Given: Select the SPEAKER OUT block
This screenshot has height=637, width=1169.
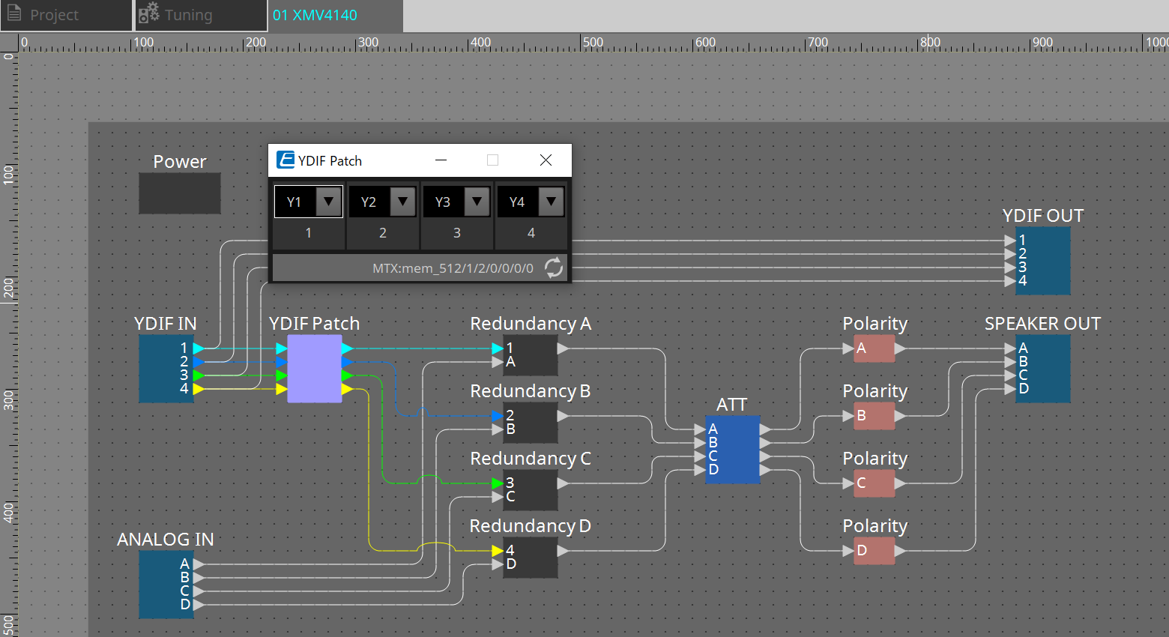Looking at the screenshot, I should click(x=1045, y=369).
